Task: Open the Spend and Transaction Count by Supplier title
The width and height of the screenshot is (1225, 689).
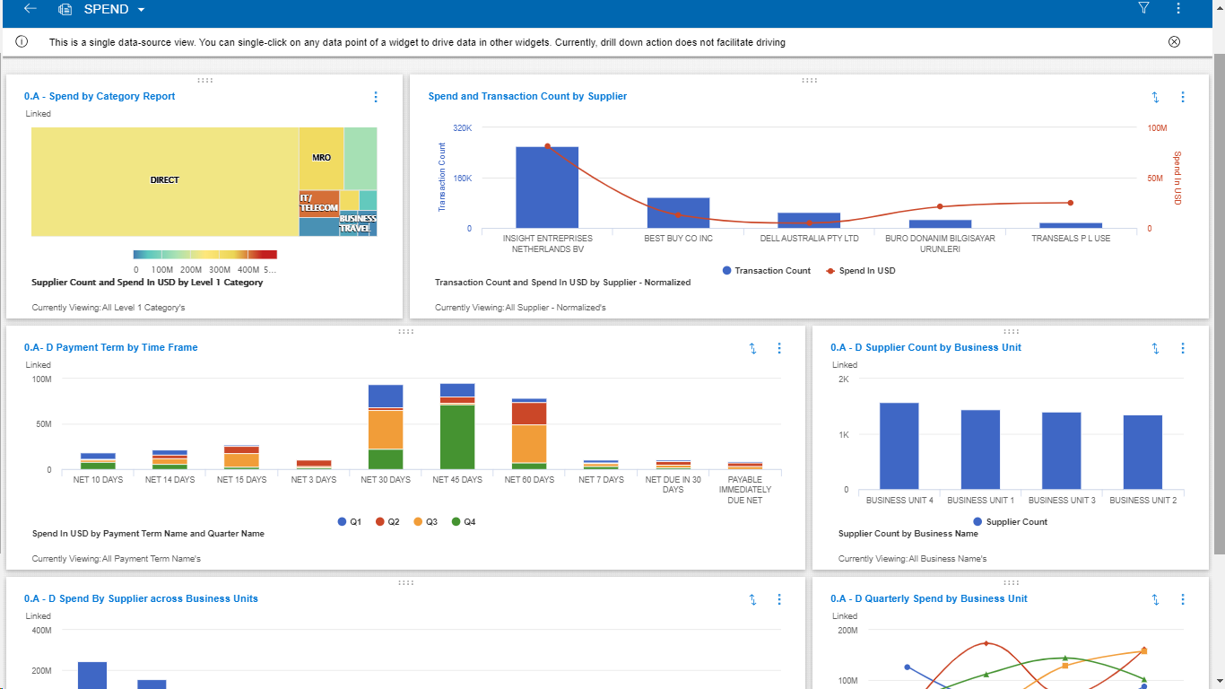Action: pyautogui.click(x=527, y=96)
